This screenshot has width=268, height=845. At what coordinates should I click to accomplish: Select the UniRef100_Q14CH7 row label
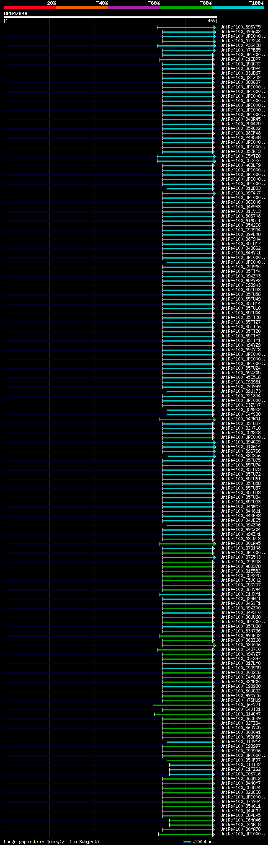point(240,714)
